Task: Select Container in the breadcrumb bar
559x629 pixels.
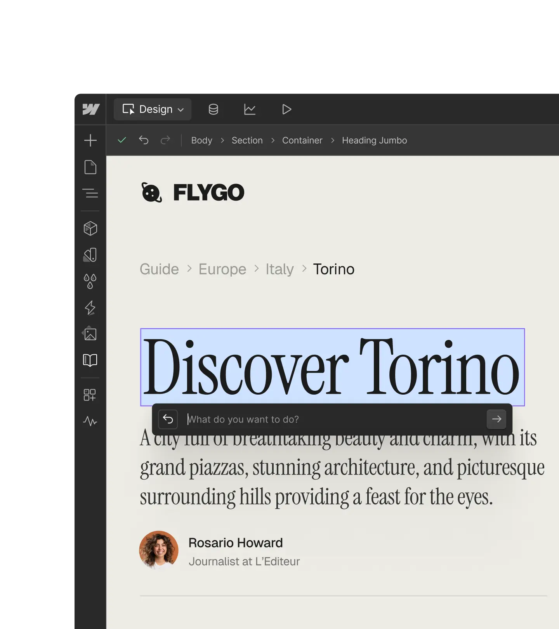Action: (302, 140)
